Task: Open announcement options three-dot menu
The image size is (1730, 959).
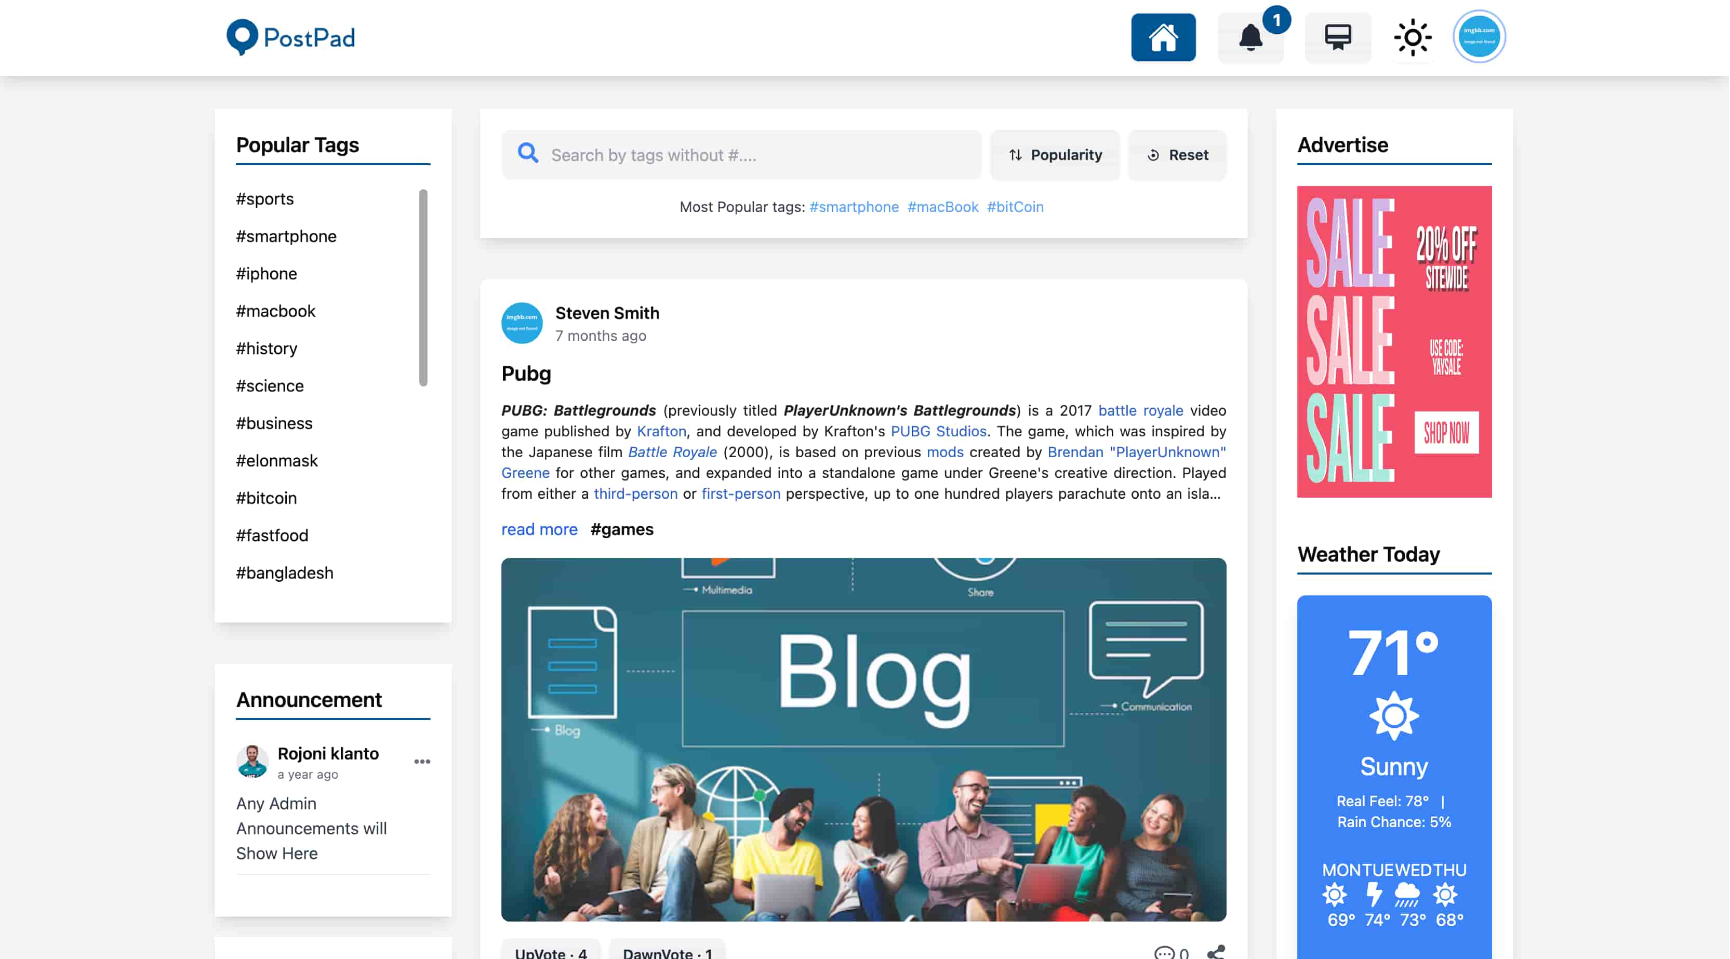Action: pos(422,762)
